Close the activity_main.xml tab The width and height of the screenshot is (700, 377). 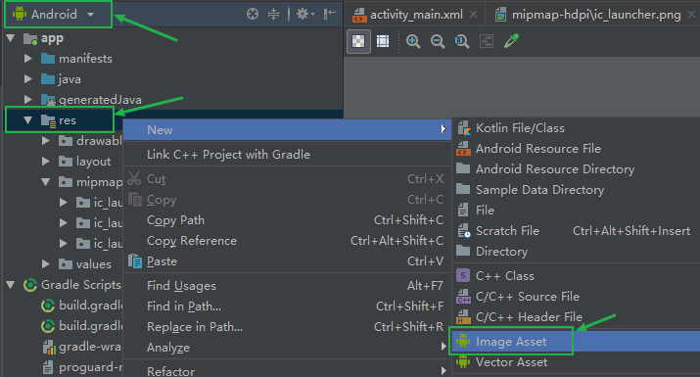[x=474, y=15]
